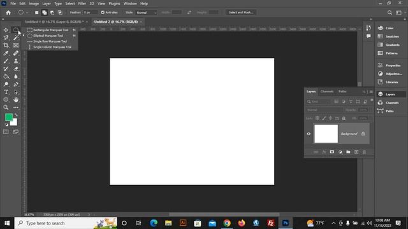Select the Eyedropper tool
This screenshot has width=408, height=229.
6,53
